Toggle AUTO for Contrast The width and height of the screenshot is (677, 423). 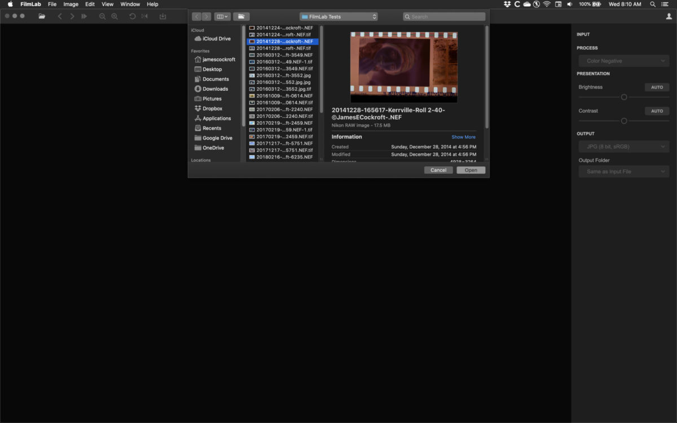point(657,111)
